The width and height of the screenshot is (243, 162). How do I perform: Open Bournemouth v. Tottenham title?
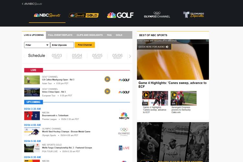point(55,115)
